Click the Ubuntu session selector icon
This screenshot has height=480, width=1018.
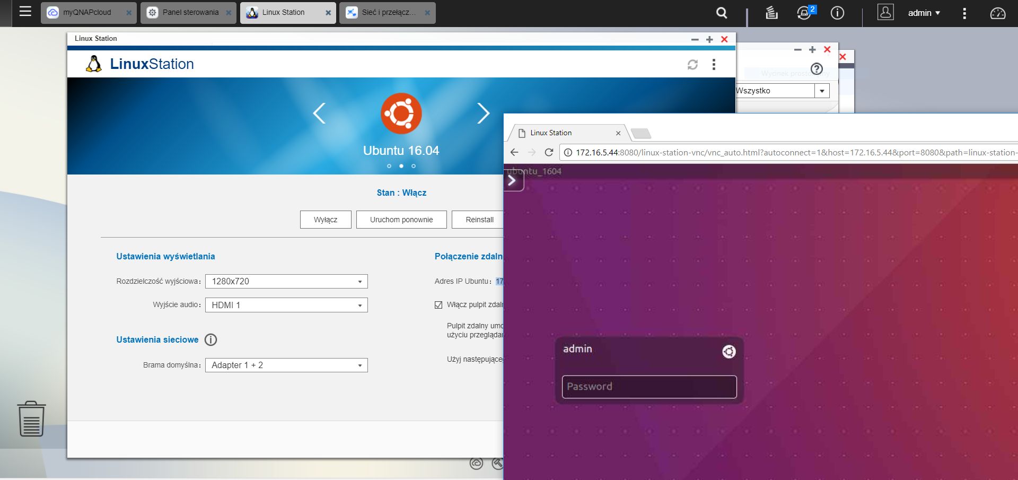[x=729, y=351]
